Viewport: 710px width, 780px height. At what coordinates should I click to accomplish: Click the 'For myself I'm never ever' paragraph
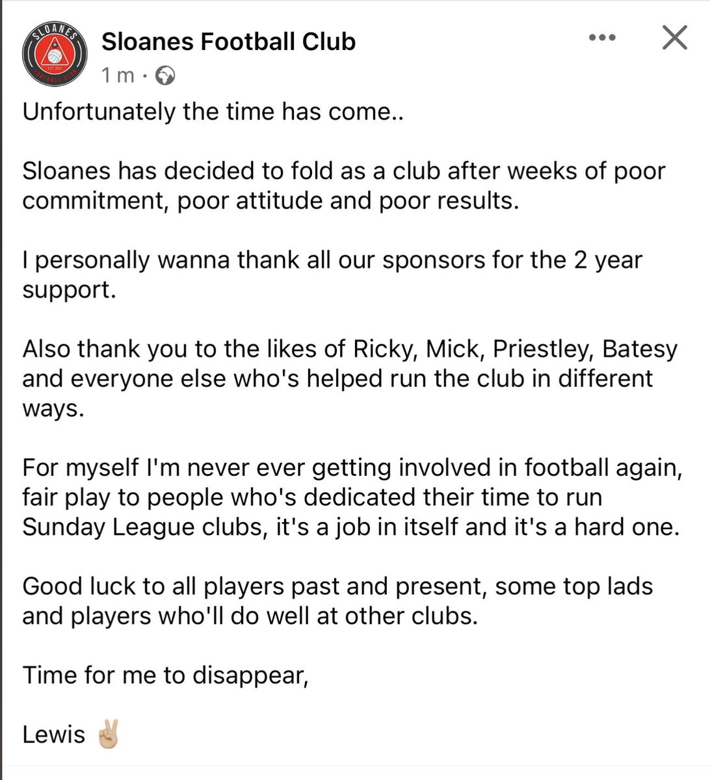click(x=352, y=497)
